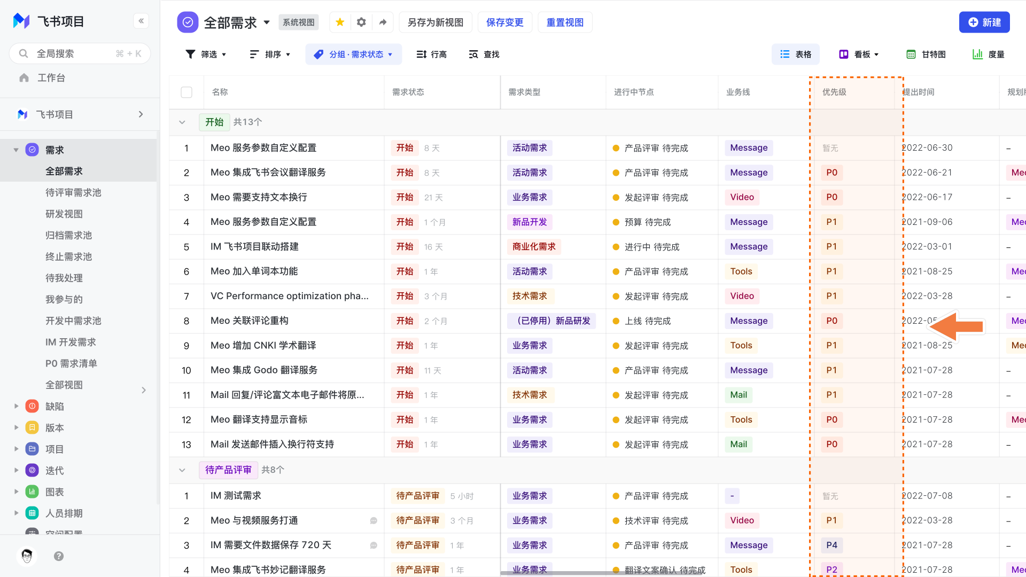Open the 筛选 filter dropdown
This screenshot has width=1026, height=577.
click(x=206, y=54)
